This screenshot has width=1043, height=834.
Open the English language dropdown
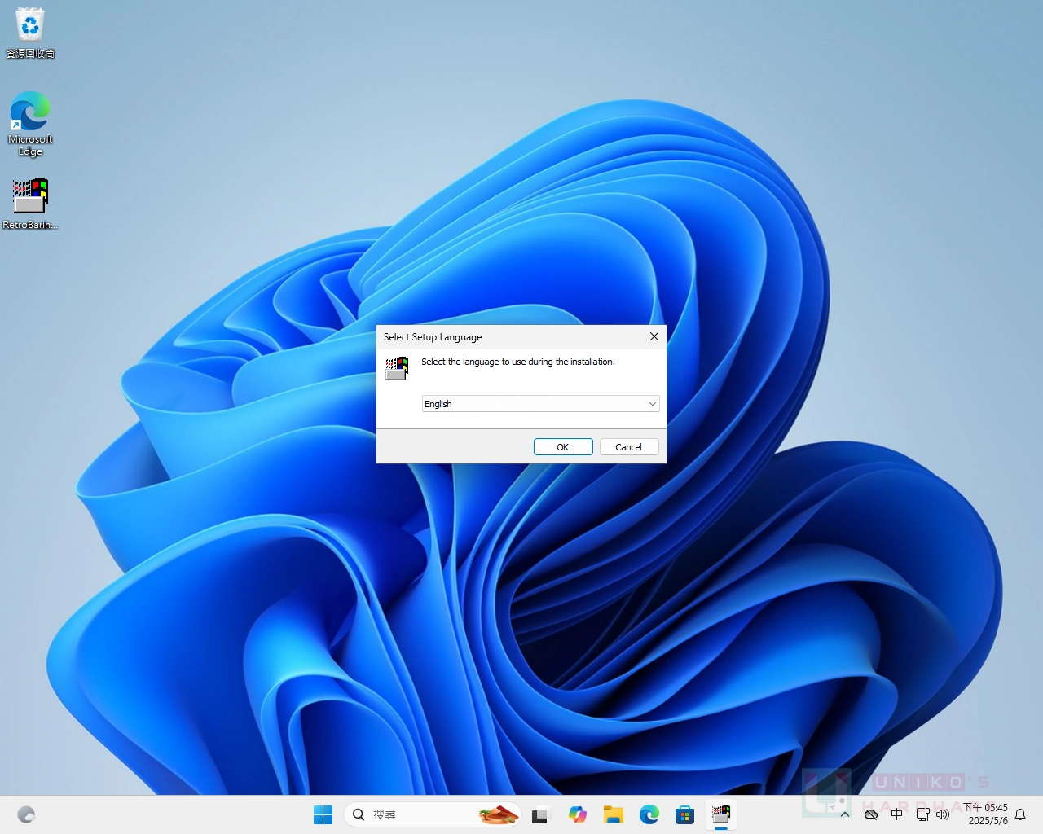coord(540,404)
